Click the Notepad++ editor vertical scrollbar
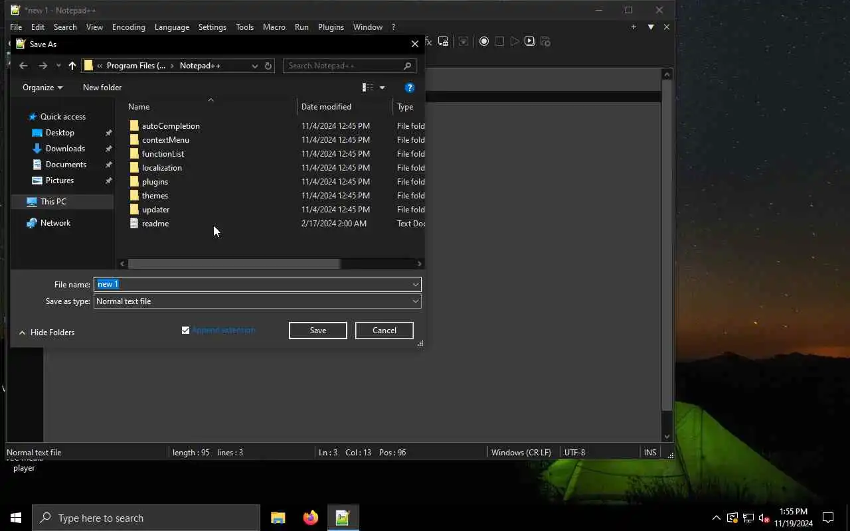The height and width of the screenshot is (531, 850). (667, 246)
